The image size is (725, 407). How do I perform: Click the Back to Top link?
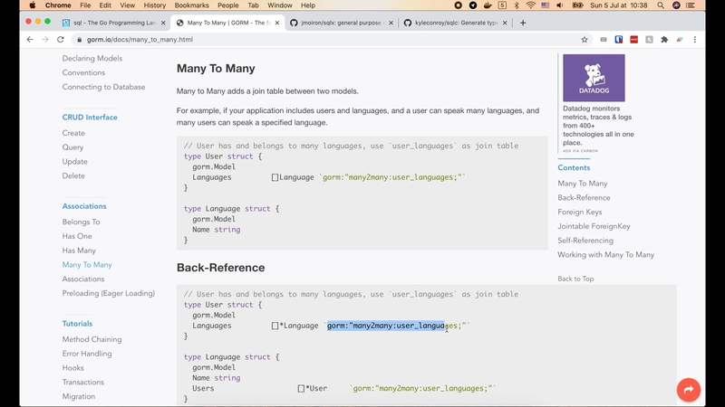click(575, 279)
